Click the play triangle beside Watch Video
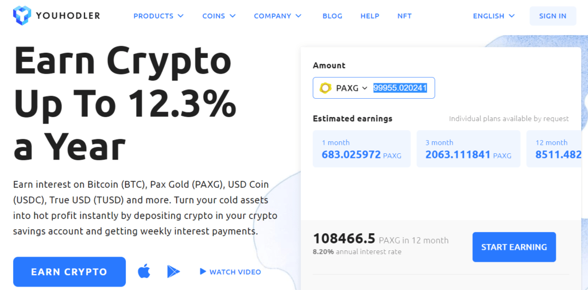The height and width of the screenshot is (290, 588). click(203, 271)
